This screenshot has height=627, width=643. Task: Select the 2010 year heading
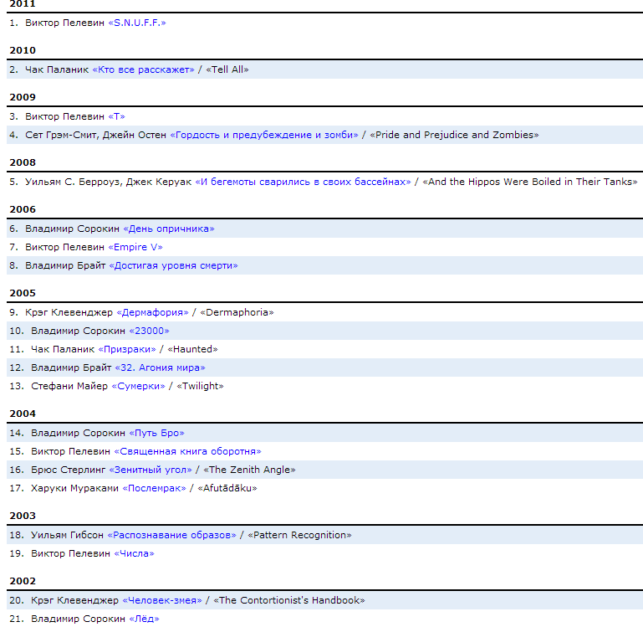click(23, 50)
